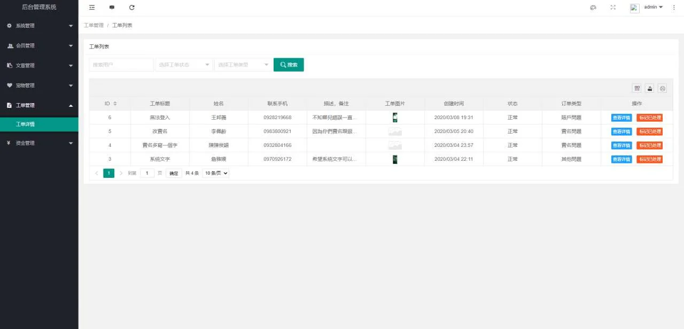684x329 pixels.
Task: Sort the table by ID column
Action: pyautogui.click(x=114, y=104)
